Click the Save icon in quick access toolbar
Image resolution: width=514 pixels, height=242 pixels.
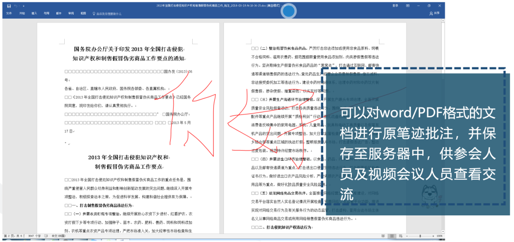click(9, 6)
